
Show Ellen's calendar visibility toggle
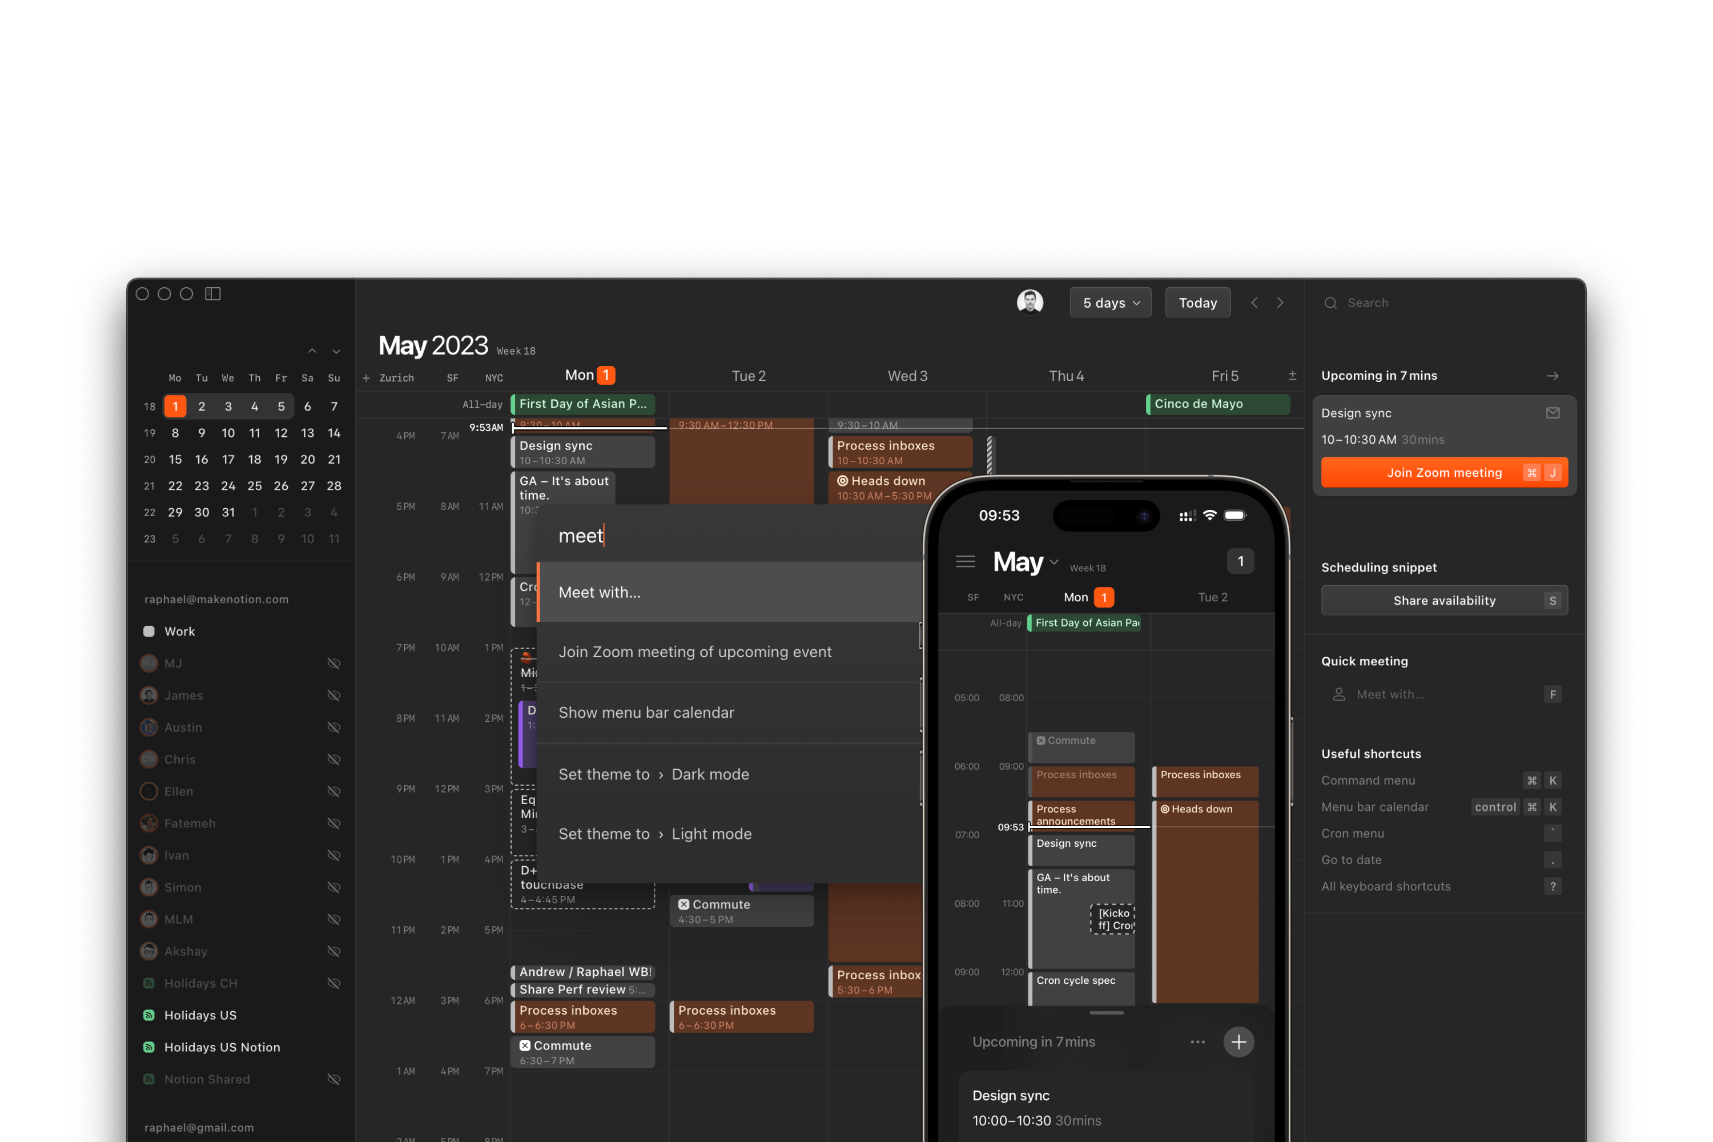333,791
